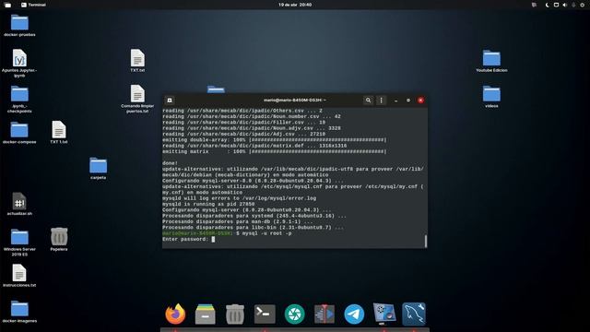590x332 pixels.
Task: Click 'mysqld is running as pid 27850' line
Action: tap(208, 204)
